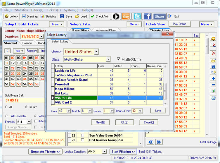Click the Load folder toolbar icon
The height and width of the screenshot is (163, 220).
[77, 16]
